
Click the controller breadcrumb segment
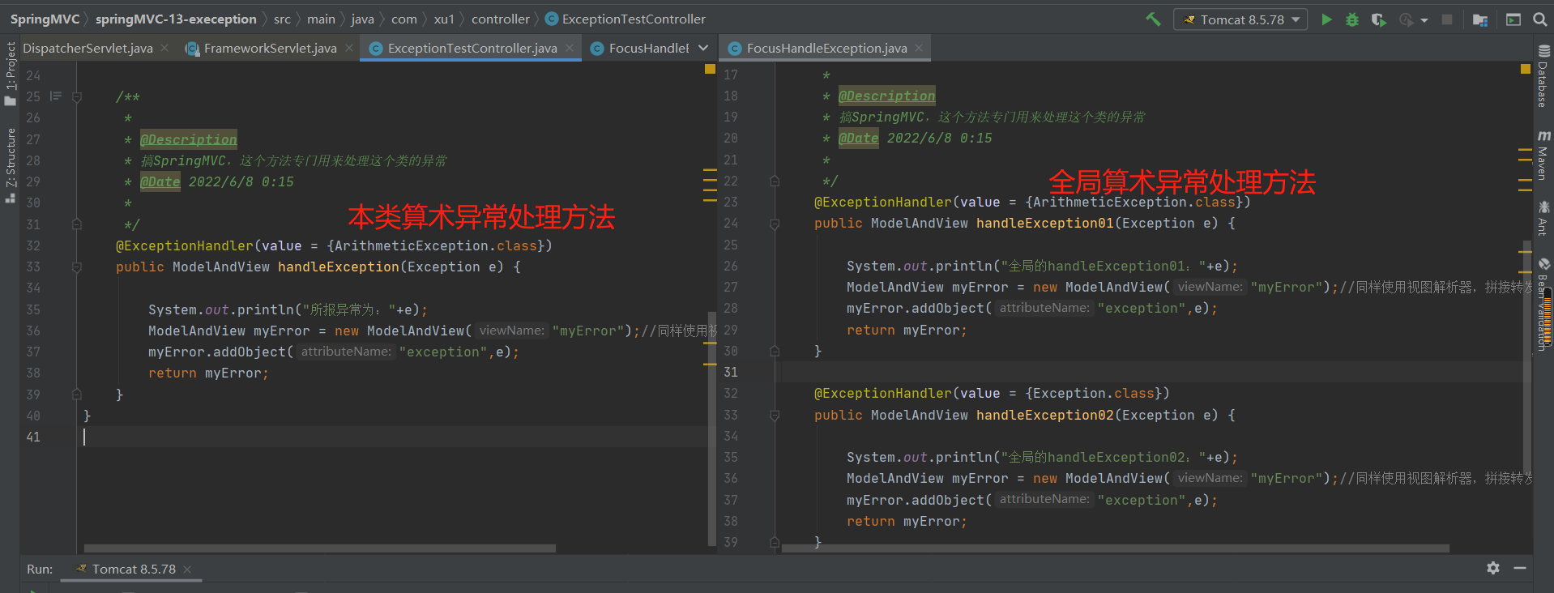[x=501, y=19]
